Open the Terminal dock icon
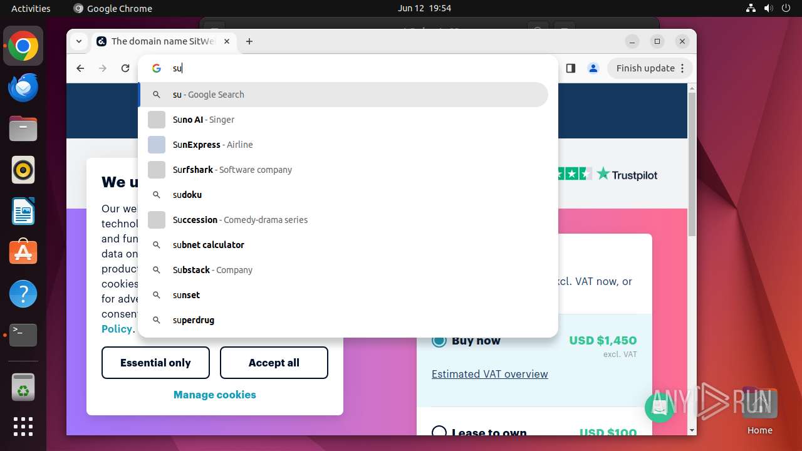The image size is (802, 451). click(23, 335)
